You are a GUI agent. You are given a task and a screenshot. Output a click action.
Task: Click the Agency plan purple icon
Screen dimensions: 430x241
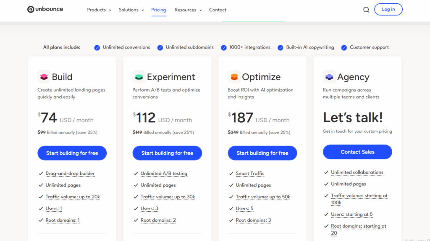(329, 77)
